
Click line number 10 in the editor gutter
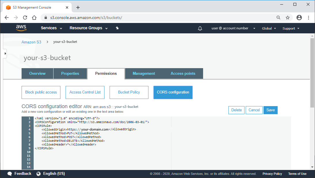[29, 152]
